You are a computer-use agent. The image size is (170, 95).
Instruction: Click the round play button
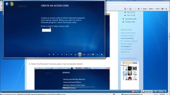[x=80, y=55]
